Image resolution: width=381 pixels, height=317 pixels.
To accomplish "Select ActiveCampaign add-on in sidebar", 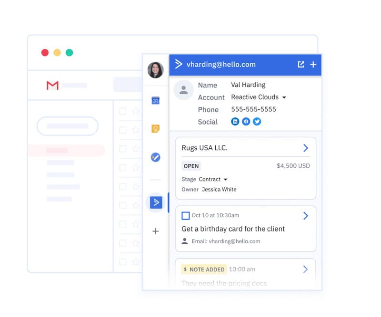I will 156,202.
